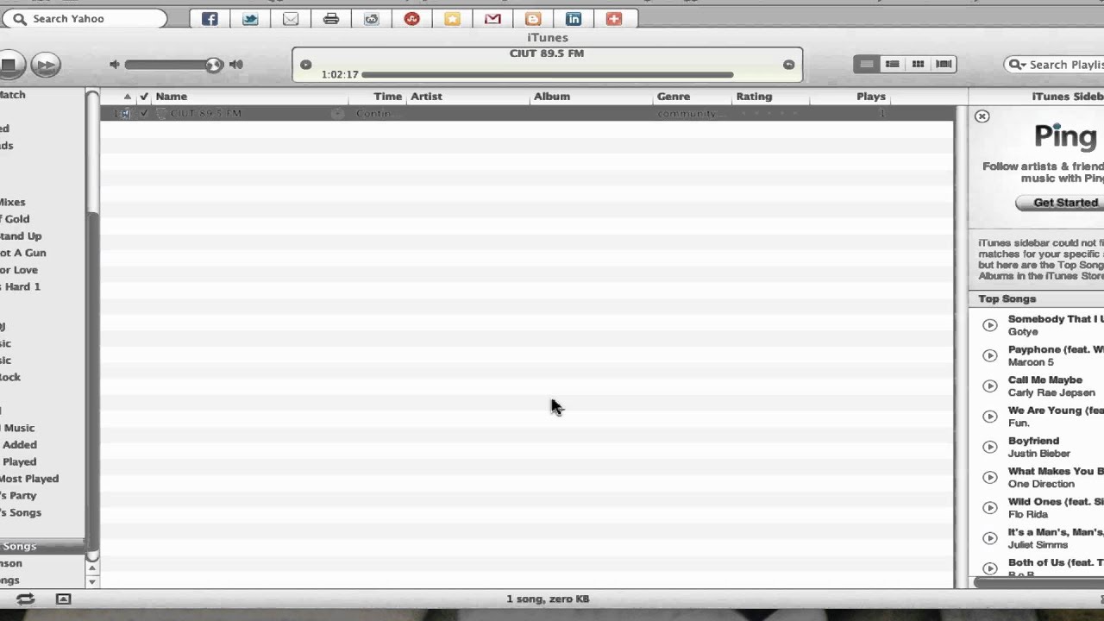This screenshot has height=621, width=1104.
Task: Click the Twitter bird toolbar icon
Action: [x=250, y=18]
